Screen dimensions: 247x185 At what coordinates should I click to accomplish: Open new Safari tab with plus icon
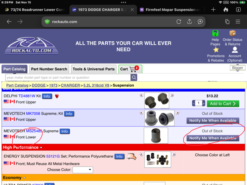(x=213, y=10)
